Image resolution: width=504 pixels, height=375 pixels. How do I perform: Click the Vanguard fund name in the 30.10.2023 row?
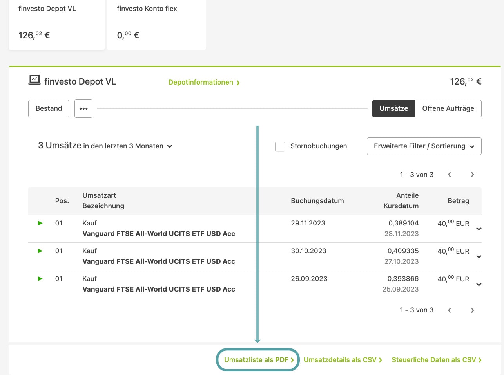tap(159, 261)
